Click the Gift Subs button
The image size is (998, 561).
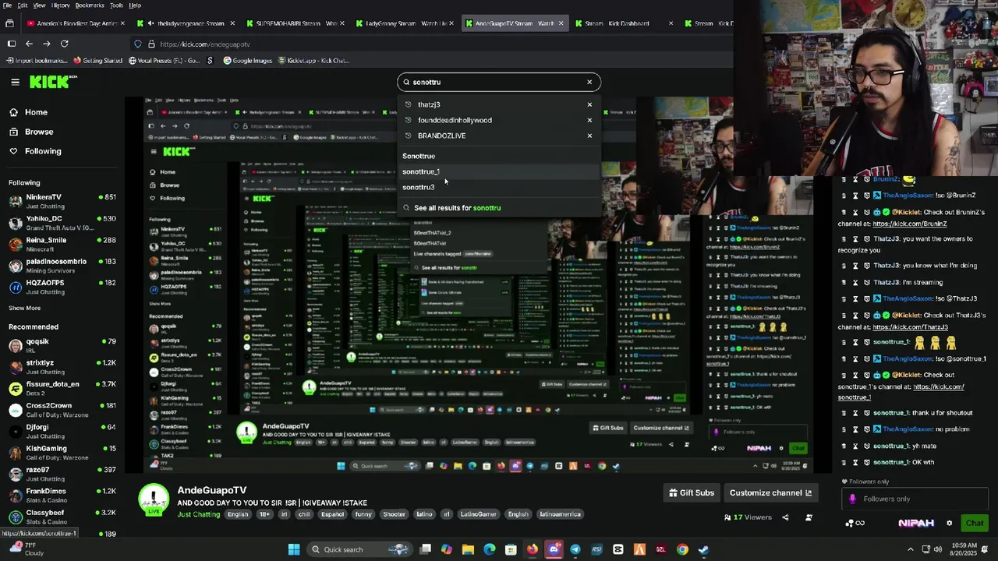point(692,492)
